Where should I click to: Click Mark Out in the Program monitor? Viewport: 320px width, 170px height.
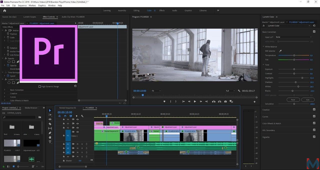coord(176,101)
